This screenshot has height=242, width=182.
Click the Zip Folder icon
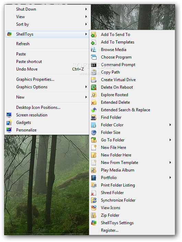pyautogui.click(x=94, y=215)
